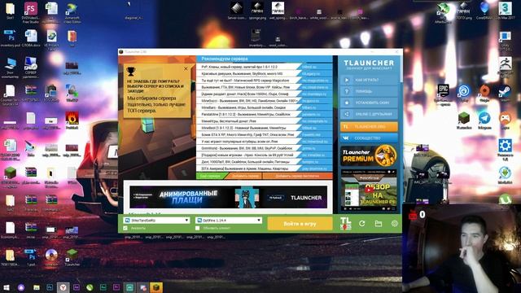Switch to Yandex Browser in the taskbar
The height and width of the screenshot is (293, 521).
coord(63,287)
